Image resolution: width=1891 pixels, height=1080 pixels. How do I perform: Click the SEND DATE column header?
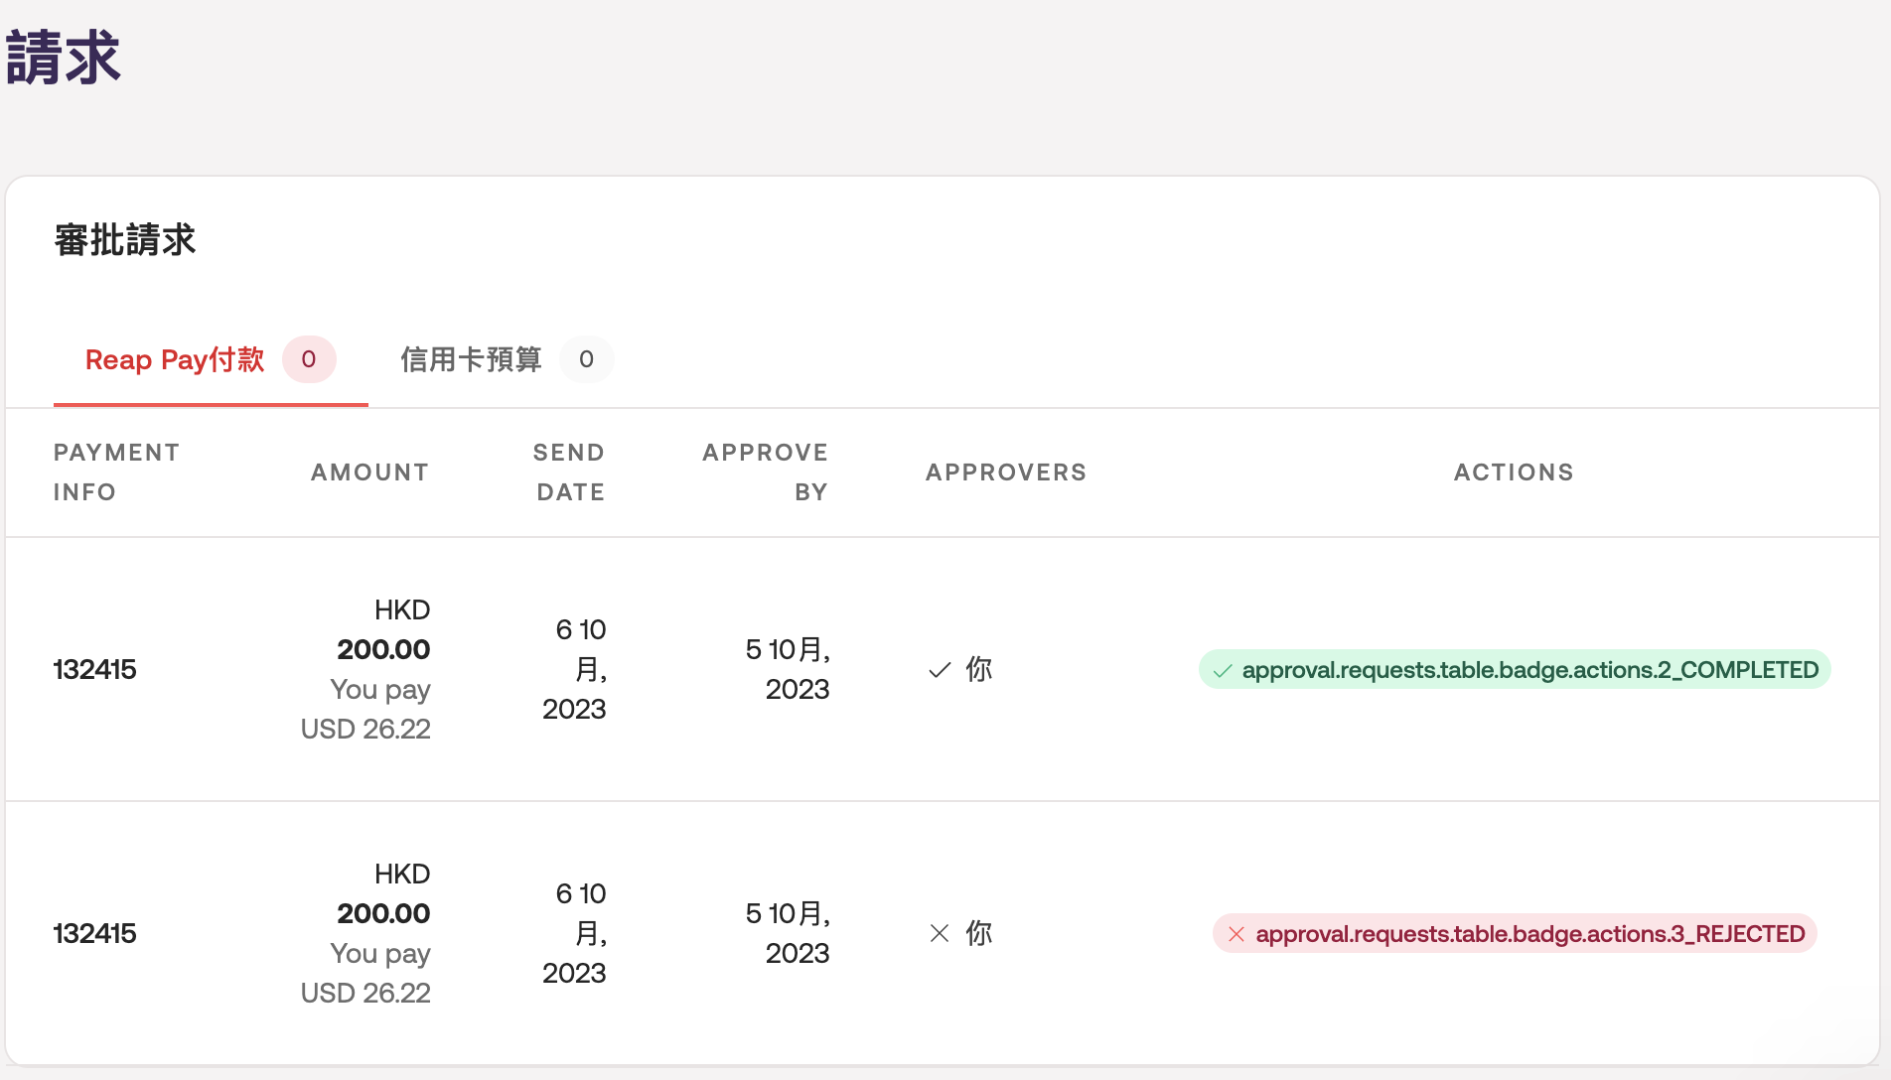click(569, 472)
